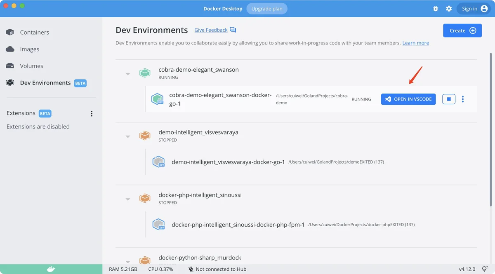Screen dimensions: 495x274
Task: Open the Images section
Action: pyautogui.click(x=30, y=49)
